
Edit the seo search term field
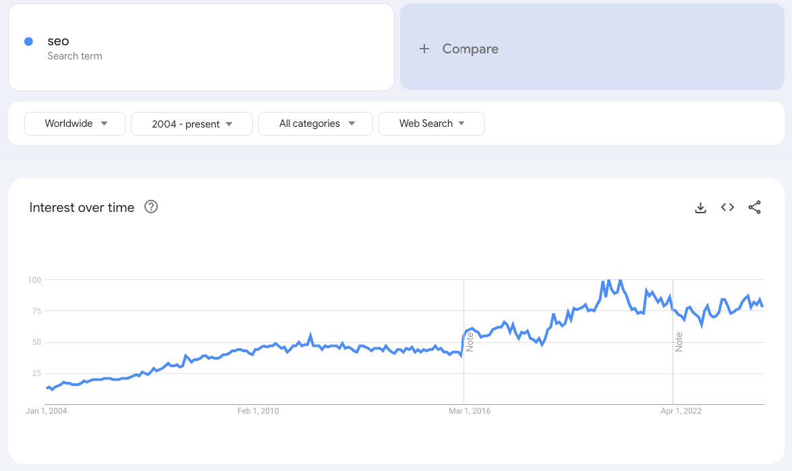[x=58, y=41]
